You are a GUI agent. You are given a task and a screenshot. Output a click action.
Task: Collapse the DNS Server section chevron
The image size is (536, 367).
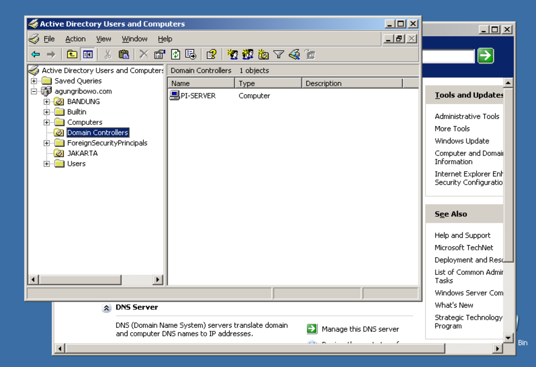pos(106,308)
